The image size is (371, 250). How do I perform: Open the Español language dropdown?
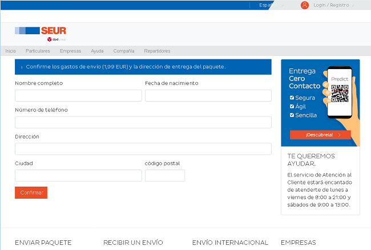coord(271,5)
